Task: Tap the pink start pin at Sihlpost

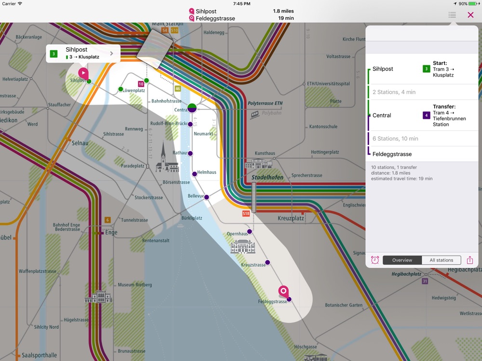Action: (83, 73)
